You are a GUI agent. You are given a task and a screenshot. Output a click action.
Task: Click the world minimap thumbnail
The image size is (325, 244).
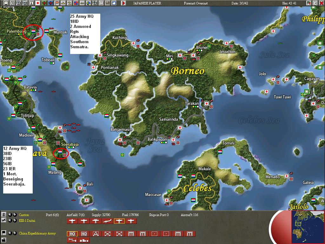(x=308, y=227)
